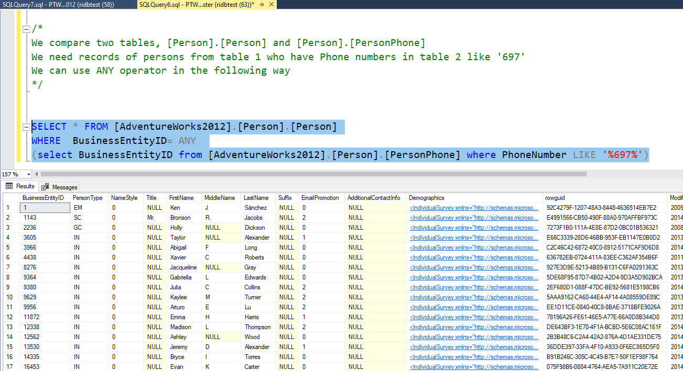Select the FirstName column header
This screenshot has height=371, width=683.
click(x=185, y=198)
